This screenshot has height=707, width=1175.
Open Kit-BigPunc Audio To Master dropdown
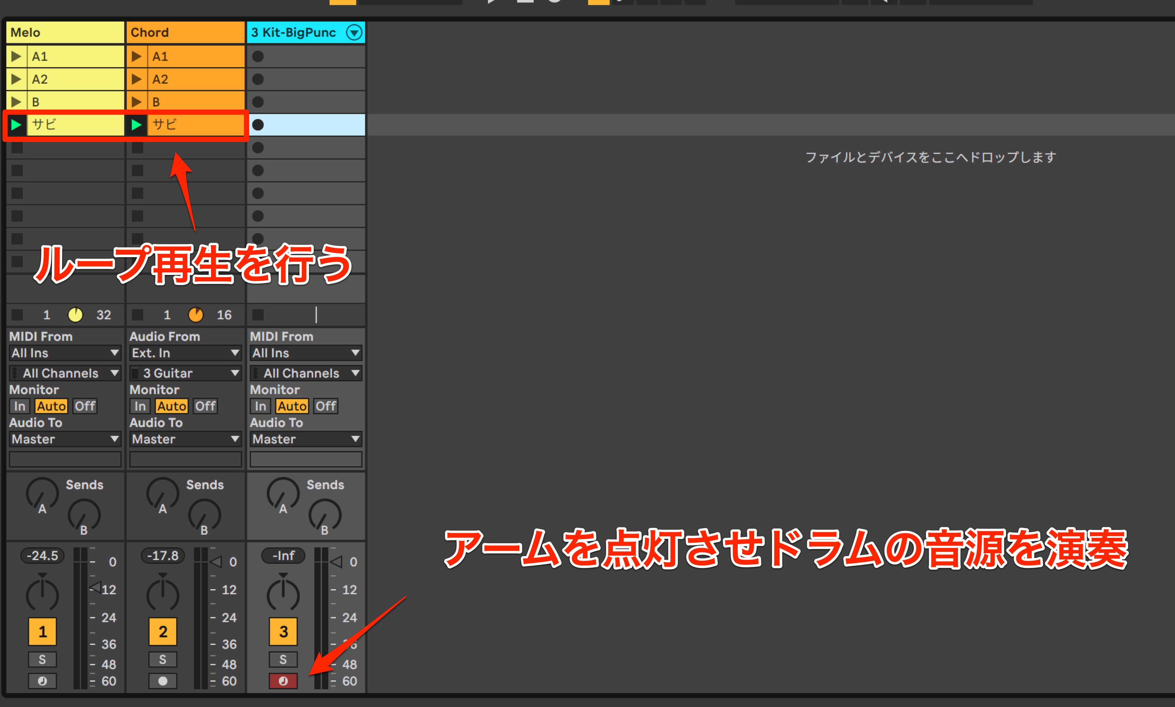pos(306,439)
